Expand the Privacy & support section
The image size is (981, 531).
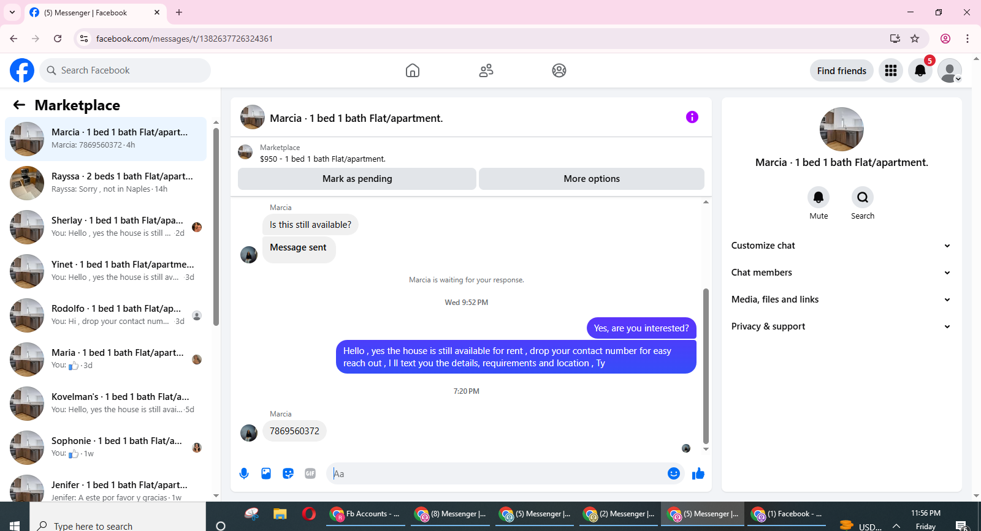tap(841, 326)
